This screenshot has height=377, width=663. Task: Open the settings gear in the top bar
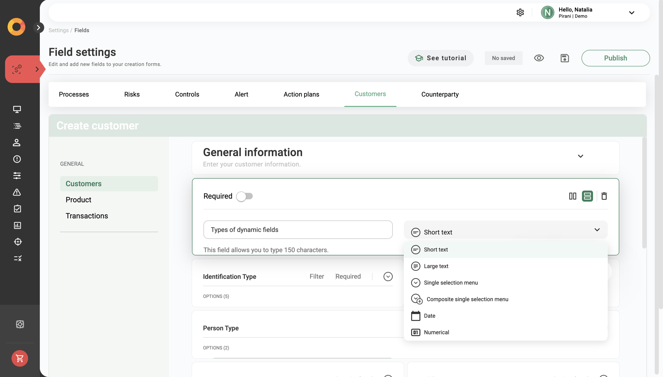pyautogui.click(x=520, y=12)
